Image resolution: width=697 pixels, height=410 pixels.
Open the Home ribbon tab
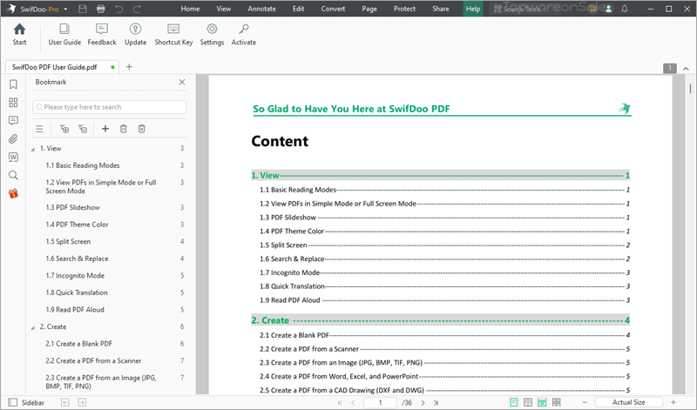coord(190,9)
